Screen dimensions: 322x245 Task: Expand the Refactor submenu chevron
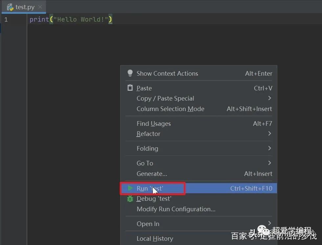270,133
